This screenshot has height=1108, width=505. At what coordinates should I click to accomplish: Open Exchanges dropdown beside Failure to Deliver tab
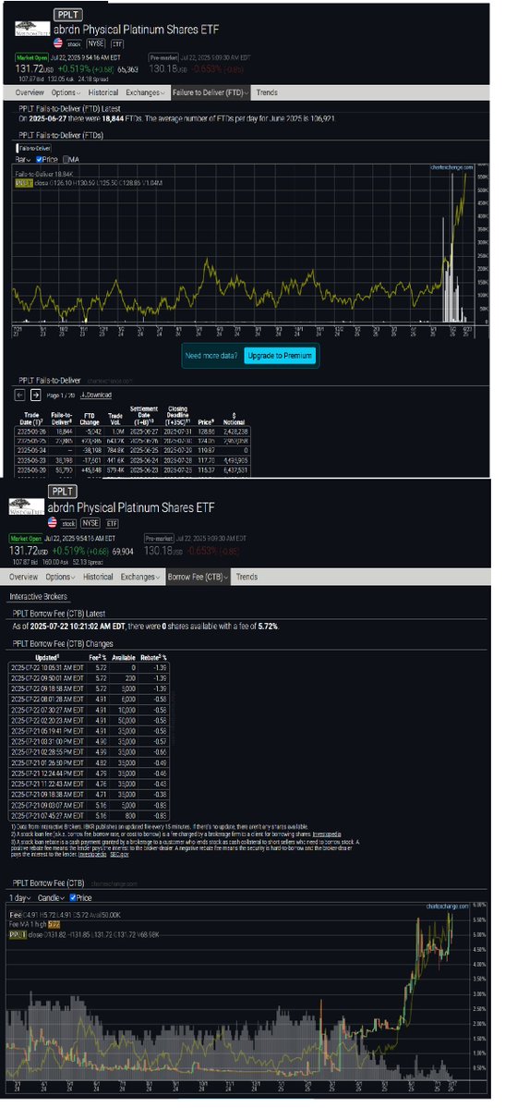[x=145, y=92]
